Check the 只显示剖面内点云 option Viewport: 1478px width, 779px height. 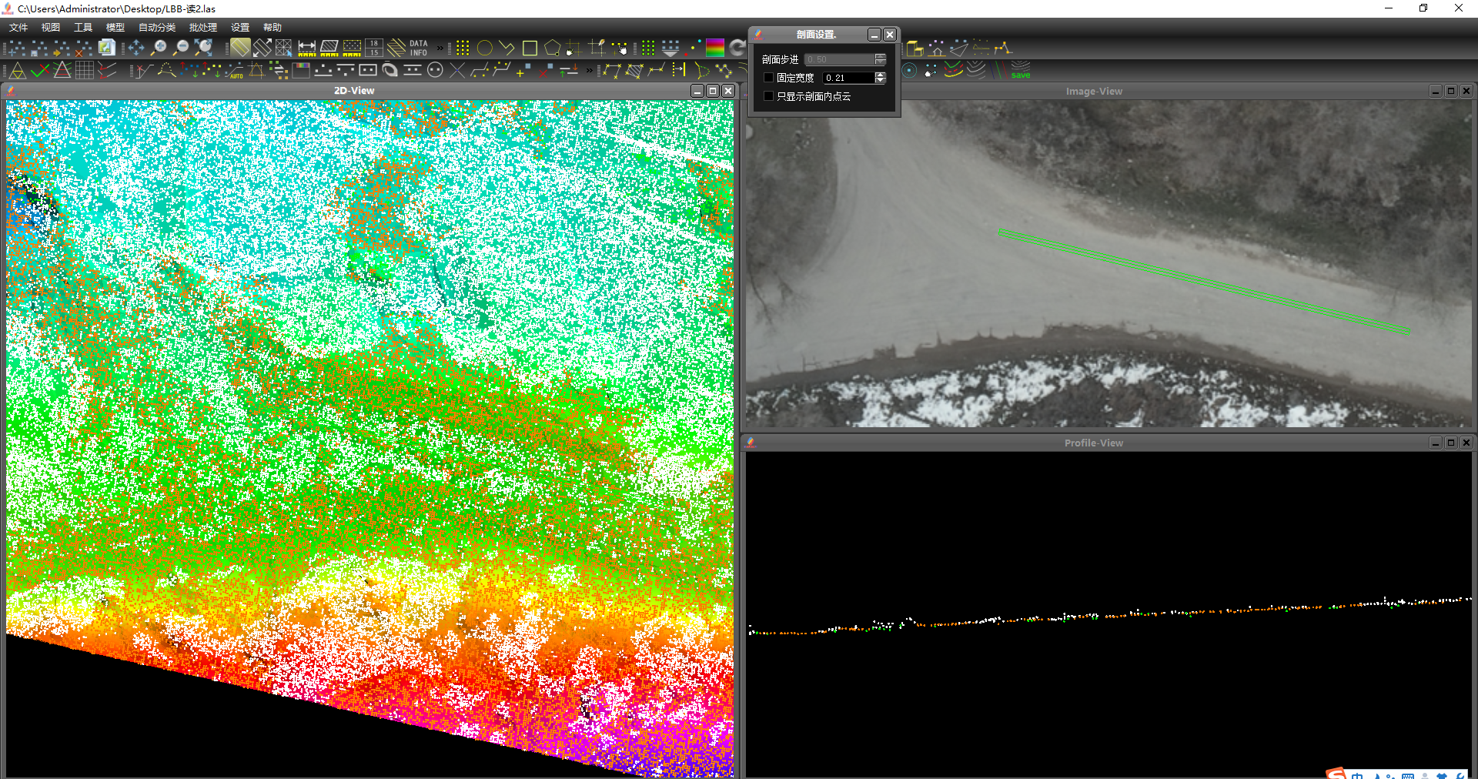coord(768,96)
